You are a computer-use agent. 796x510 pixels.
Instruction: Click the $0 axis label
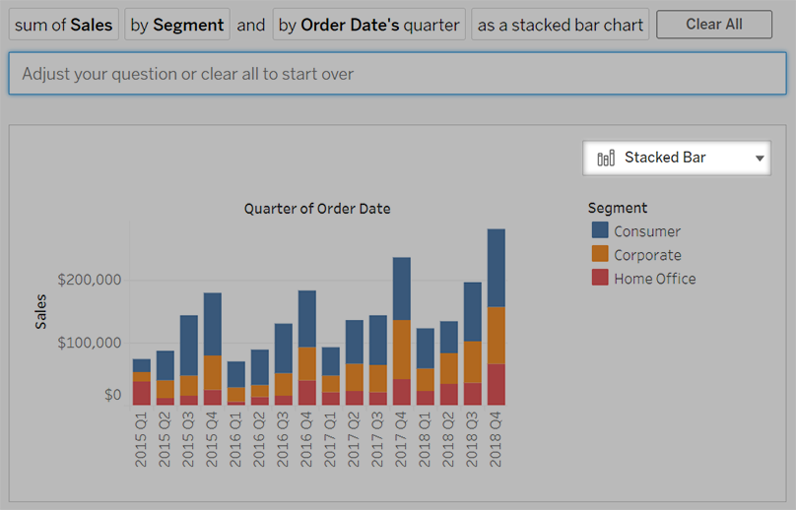[112, 395]
